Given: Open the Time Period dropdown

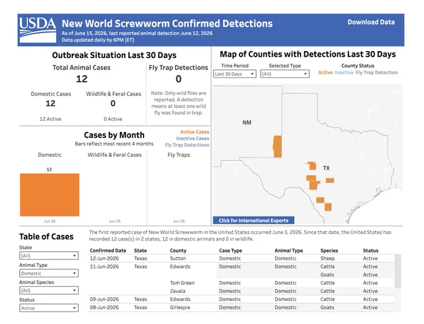Looking at the screenshot, I should [x=234, y=74].
